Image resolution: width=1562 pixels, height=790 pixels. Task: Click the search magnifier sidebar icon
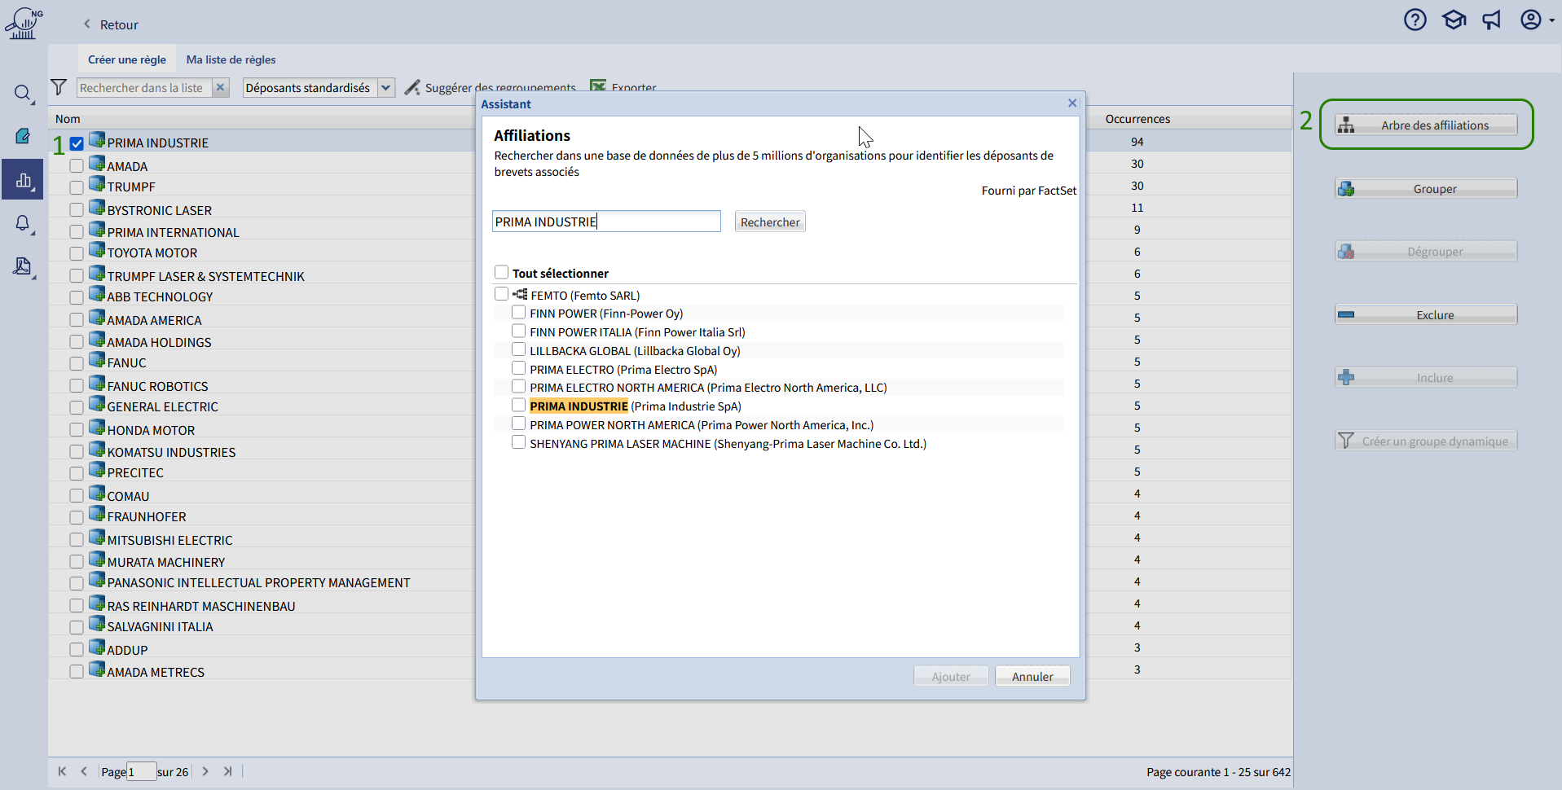click(x=23, y=93)
